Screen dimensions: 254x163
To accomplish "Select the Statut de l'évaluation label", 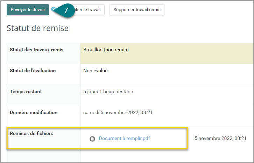I will pos(33,71).
